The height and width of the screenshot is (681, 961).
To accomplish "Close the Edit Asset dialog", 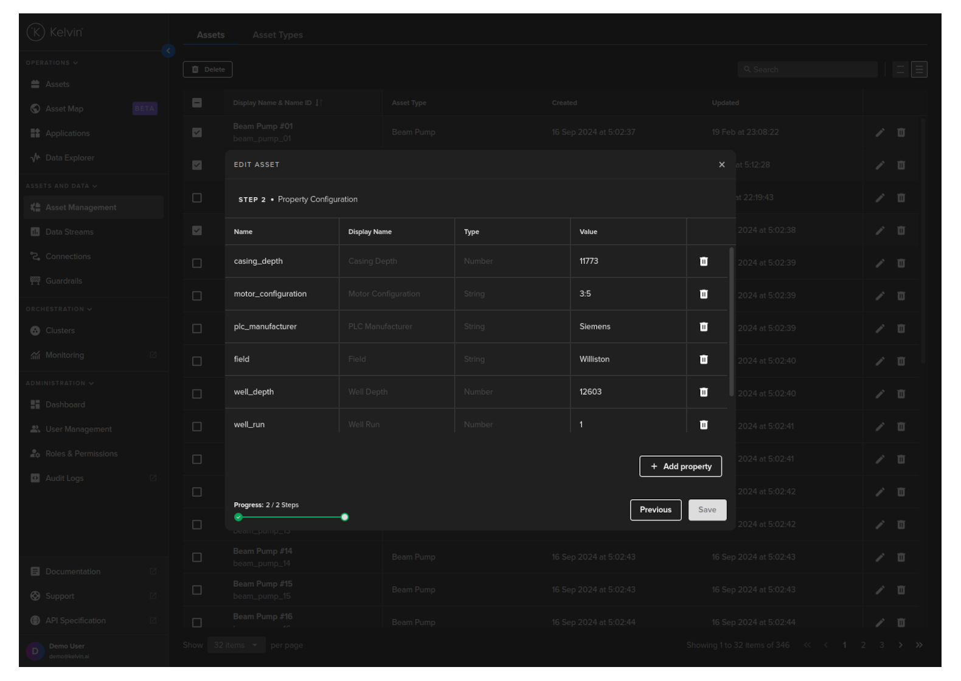I will click(722, 165).
